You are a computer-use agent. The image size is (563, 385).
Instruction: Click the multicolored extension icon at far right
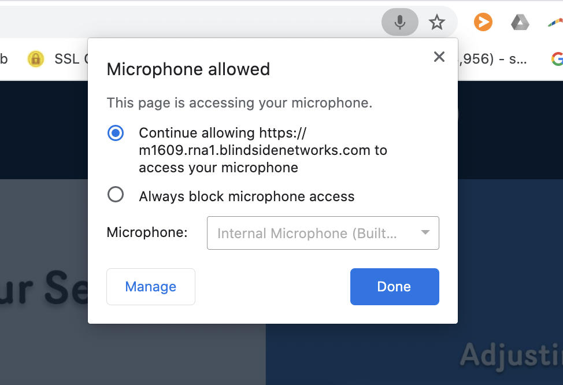click(556, 23)
